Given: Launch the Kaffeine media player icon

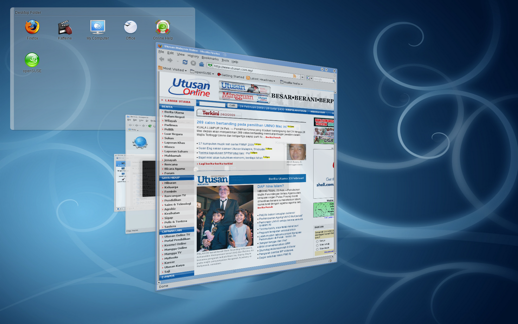Looking at the screenshot, I should point(65,30).
